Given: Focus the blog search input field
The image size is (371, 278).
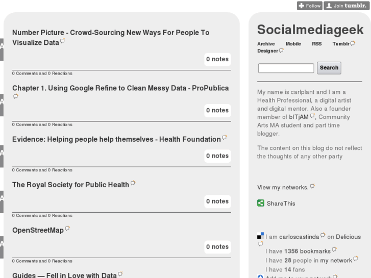Looking at the screenshot, I should coord(286,68).
